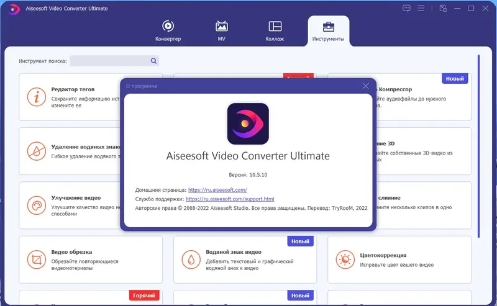
Task: Click the Aiseesoft Video Converter Ultimate dialog heading
Action: click(248, 156)
